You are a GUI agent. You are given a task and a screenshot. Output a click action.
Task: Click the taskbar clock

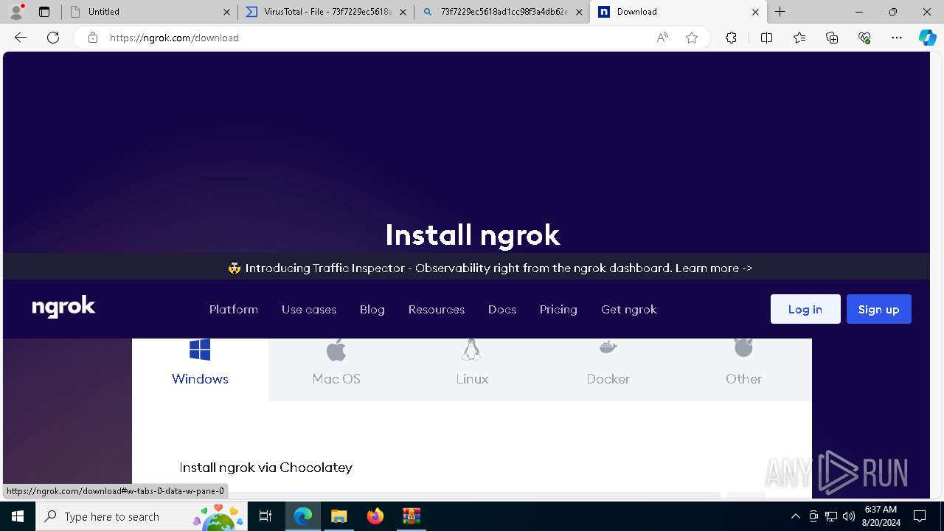click(x=881, y=516)
